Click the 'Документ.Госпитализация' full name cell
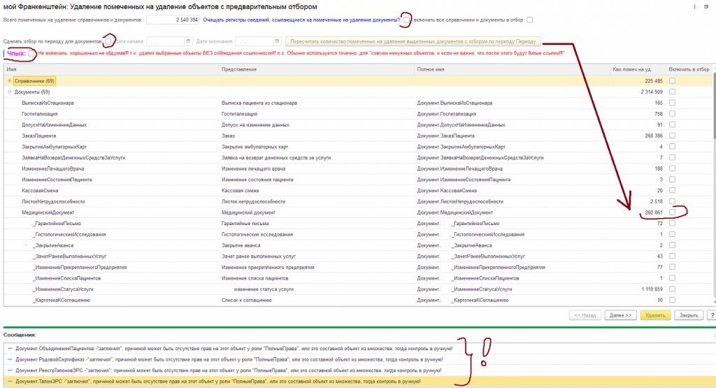Image resolution: width=716 pixels, height=388 pixels. click(x=511, y=114)
